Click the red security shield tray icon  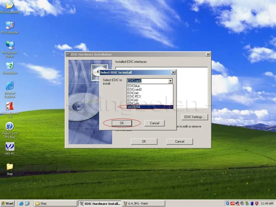pos(257,203)
